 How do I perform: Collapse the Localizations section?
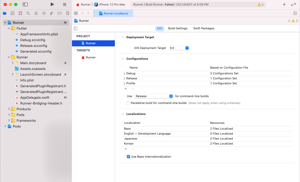(123, 114)
